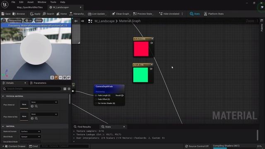
Task: Open Platform Stats
Action: click(214, 14)
